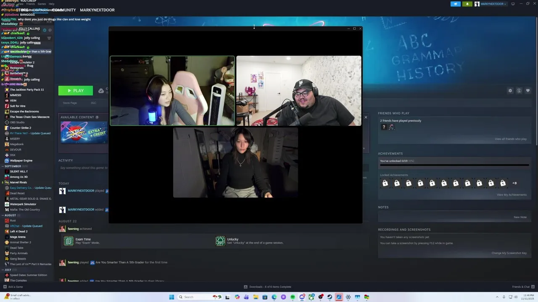
Task: Click View all friends who play
Action: (x=511, y=139)
